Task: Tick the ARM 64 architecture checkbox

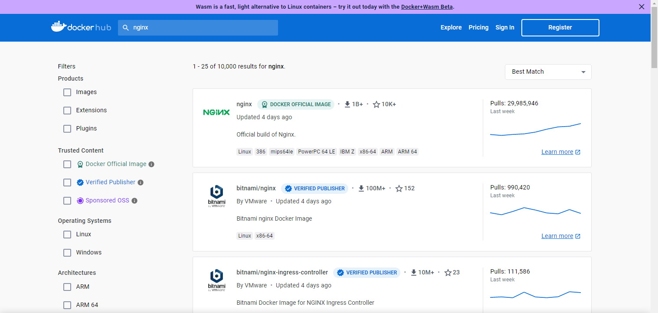Action: pyautogui.click(x=67, y=305)
